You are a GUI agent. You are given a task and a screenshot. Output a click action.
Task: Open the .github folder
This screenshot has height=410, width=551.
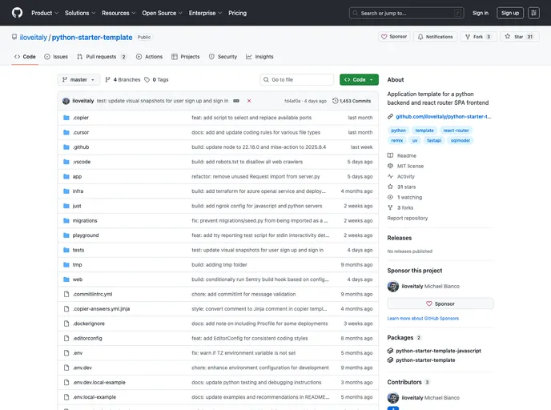point(80,147)
